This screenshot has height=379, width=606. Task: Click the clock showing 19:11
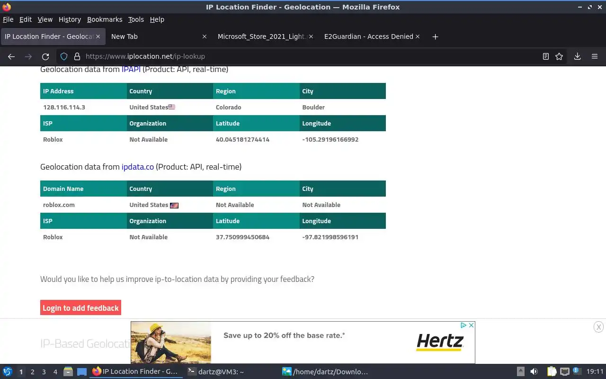(x=595, y=372)
